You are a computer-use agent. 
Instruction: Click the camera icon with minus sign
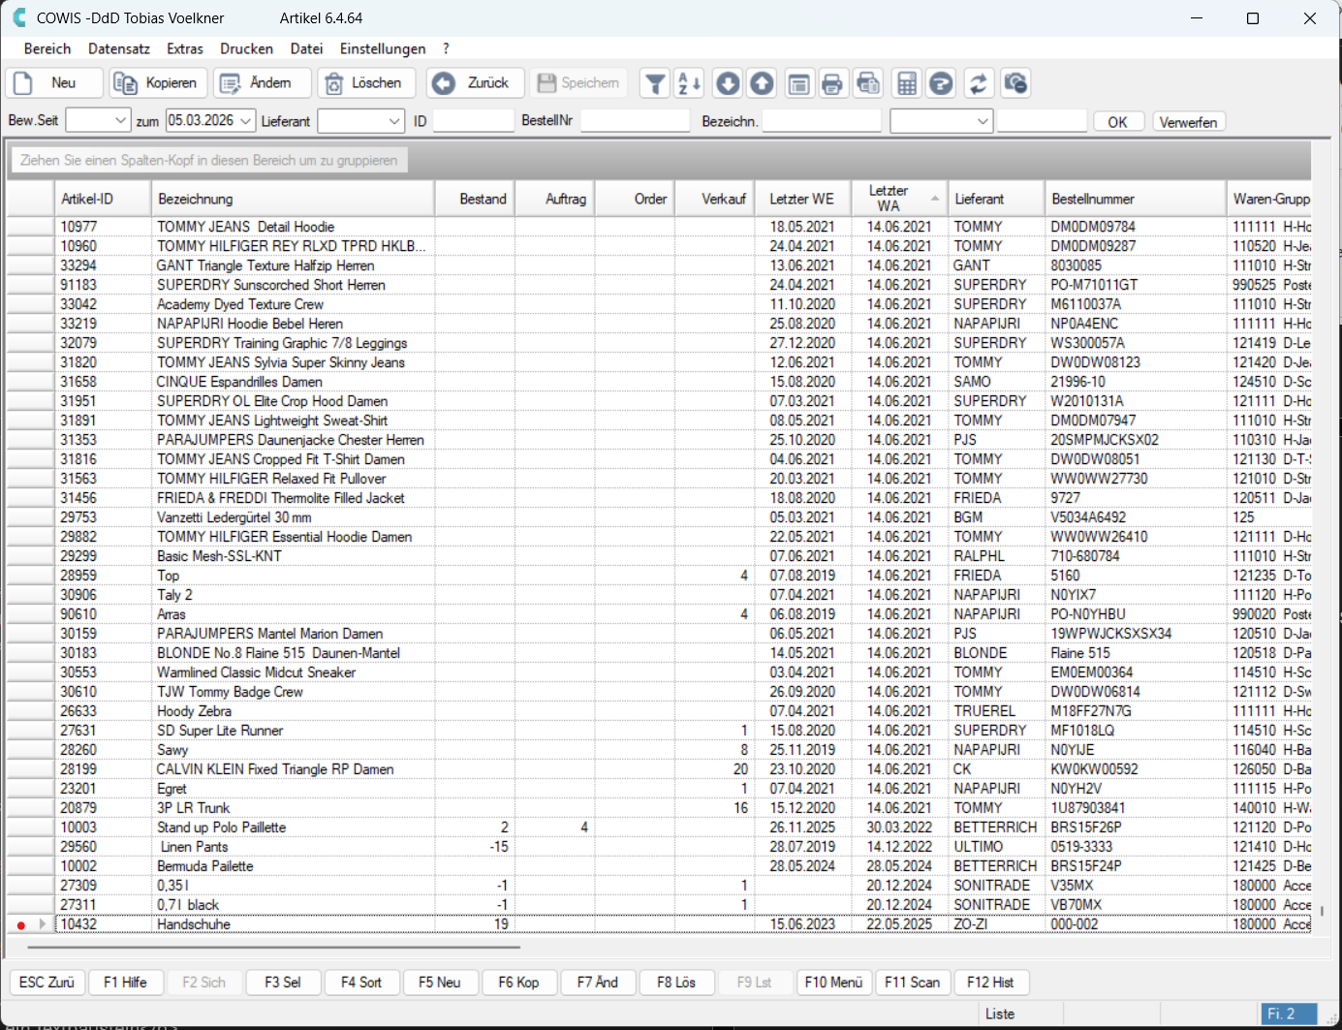1014,83
